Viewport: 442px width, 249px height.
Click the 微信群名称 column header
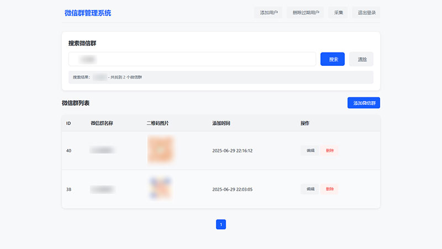[x=102, y=123]
